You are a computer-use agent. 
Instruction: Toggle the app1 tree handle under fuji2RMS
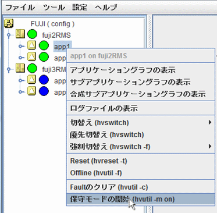20,46
